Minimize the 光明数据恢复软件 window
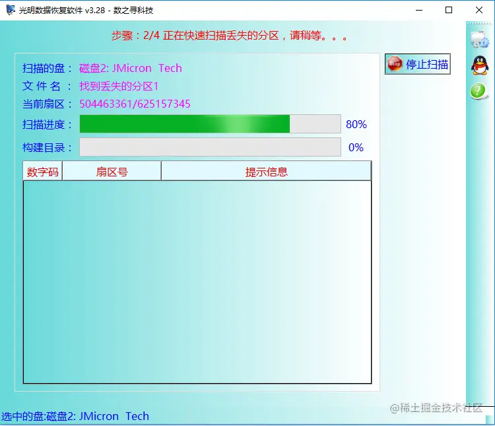The image size is (495, 426). [x=419, y=10]
